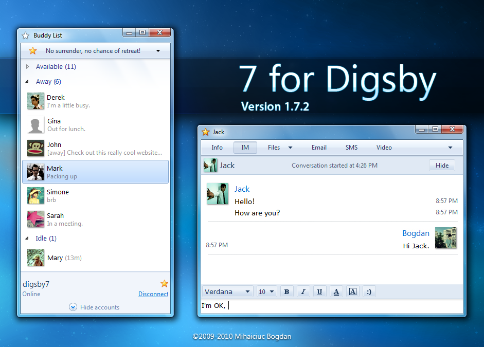Screen dimensions: 484x347
Task: Click the Jack sender name in chat
Action: (242, 189)
